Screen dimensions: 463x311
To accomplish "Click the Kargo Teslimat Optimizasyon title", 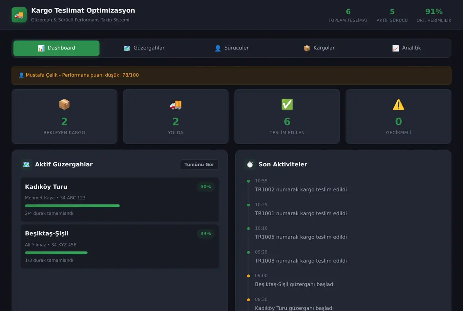I will point(83,11).
